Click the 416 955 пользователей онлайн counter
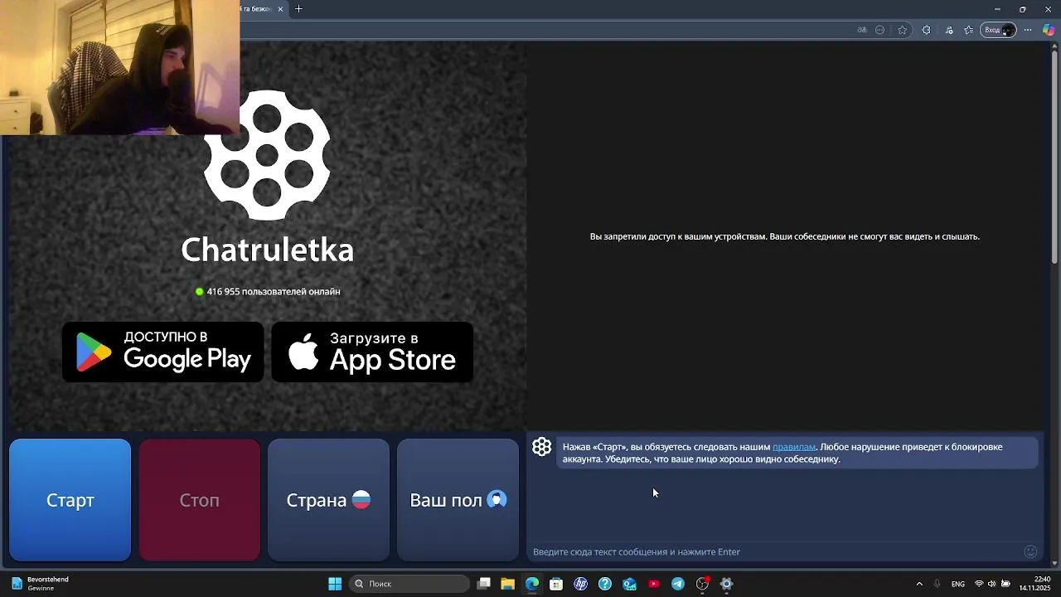 [268, 292]
